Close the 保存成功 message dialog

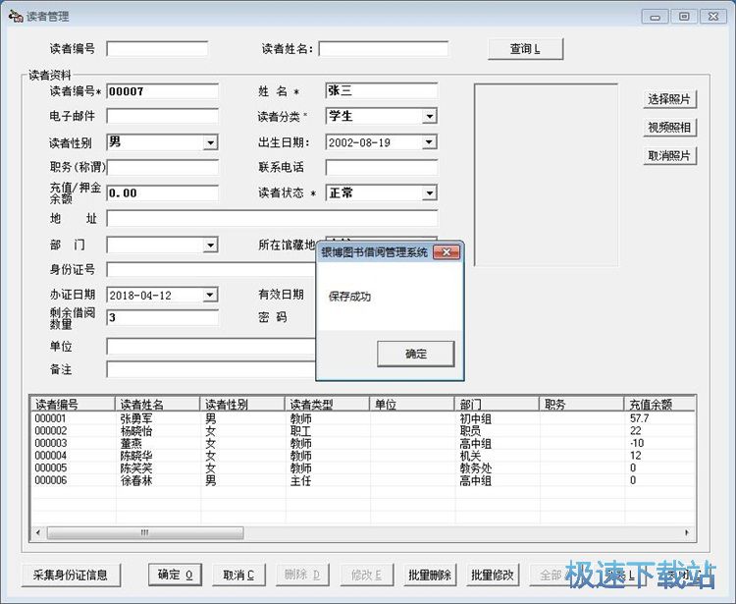pos(447,252)
